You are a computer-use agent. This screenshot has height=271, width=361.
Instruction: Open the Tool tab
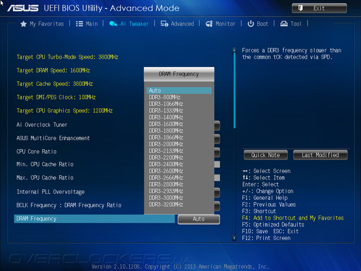pos(291,24)
